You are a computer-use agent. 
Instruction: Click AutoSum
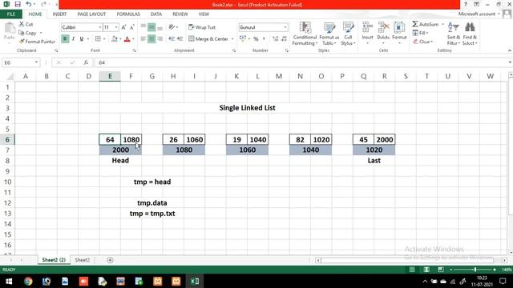tap(425, 24)
